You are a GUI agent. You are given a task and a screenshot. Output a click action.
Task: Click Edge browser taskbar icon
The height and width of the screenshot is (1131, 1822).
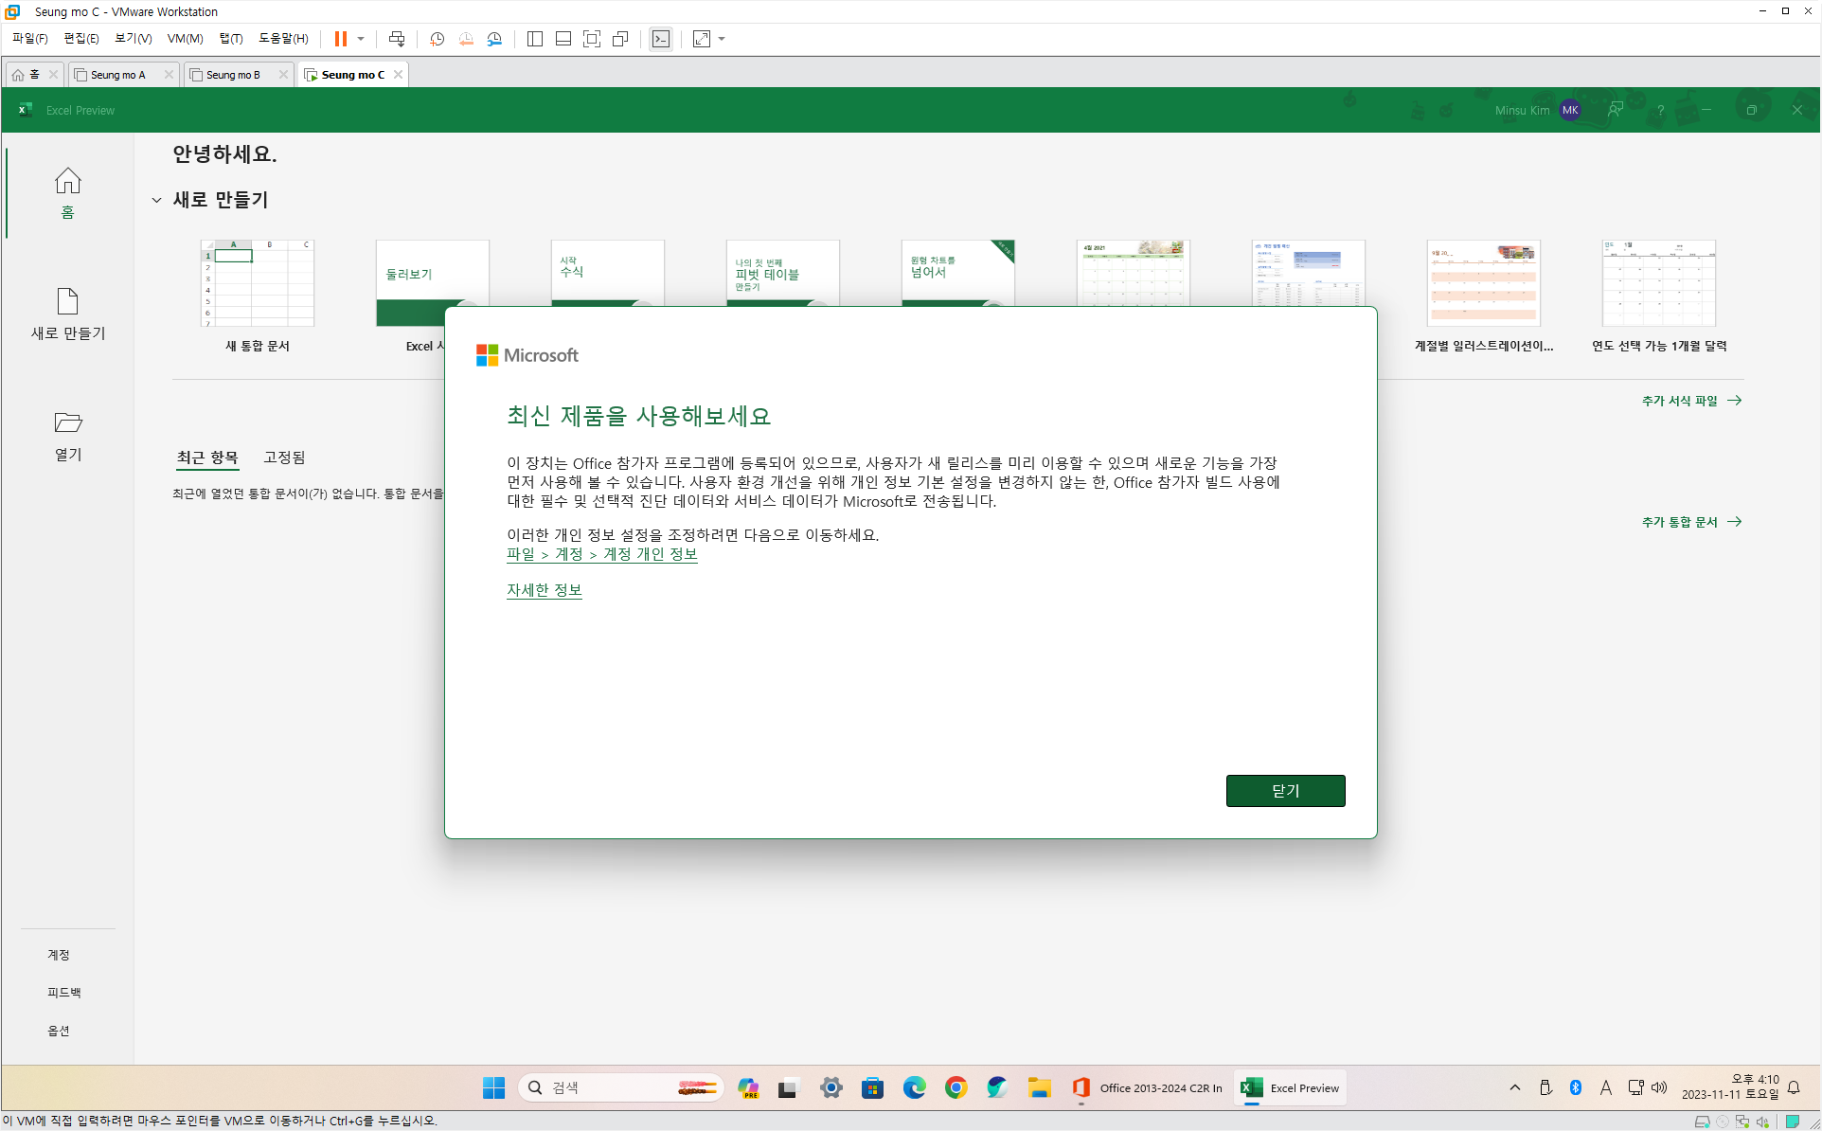[914, 1087]
